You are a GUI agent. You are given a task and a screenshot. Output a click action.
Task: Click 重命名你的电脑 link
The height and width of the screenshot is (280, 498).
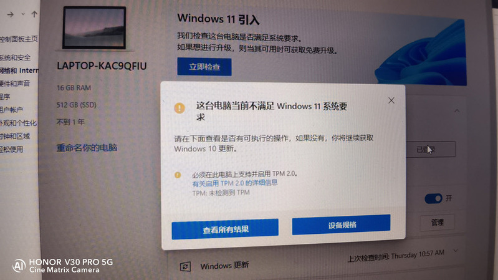pyautogui.click(x=87, y=148)
